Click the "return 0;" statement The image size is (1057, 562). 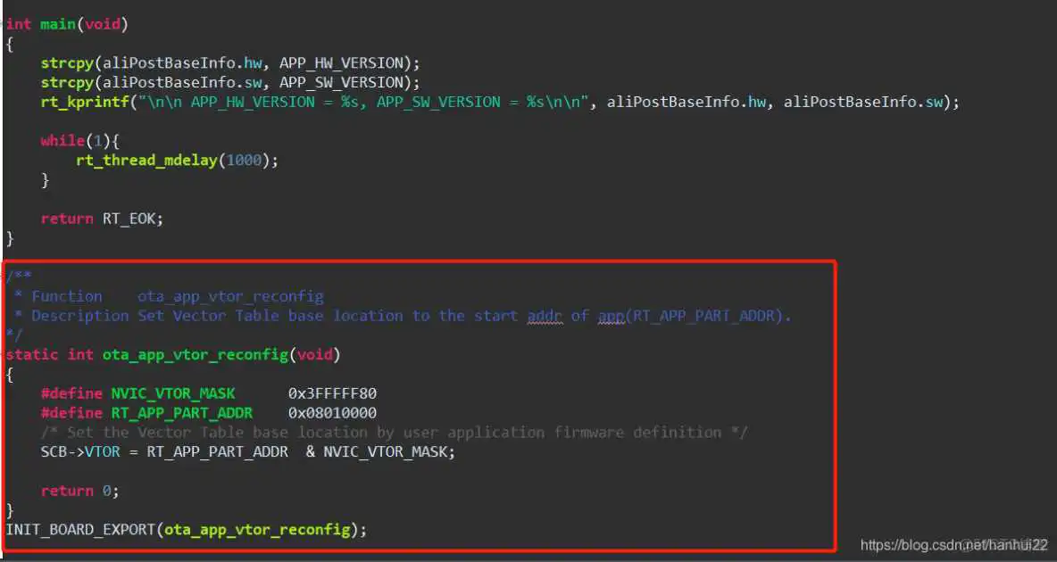[x=79, y=491]
